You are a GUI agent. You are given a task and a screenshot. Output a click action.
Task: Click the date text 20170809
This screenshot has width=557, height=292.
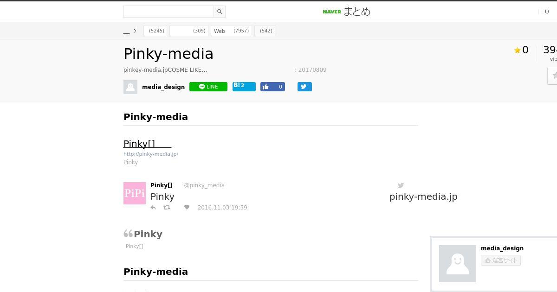pos(312,70)
